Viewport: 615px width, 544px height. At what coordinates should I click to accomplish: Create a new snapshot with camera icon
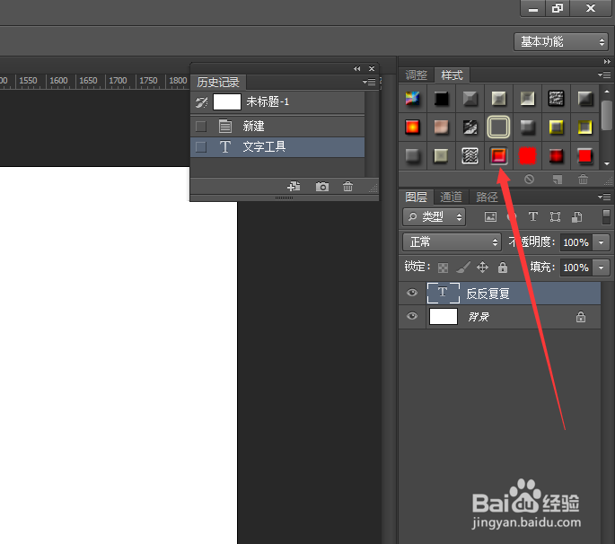point(322,187)
